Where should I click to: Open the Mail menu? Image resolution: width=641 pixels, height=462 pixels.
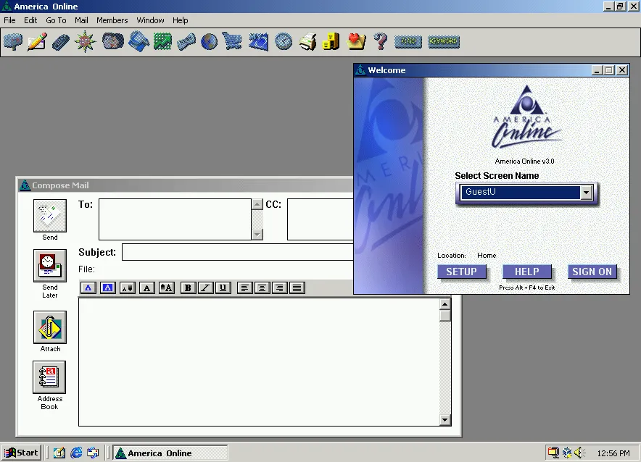tap(81, 20)
